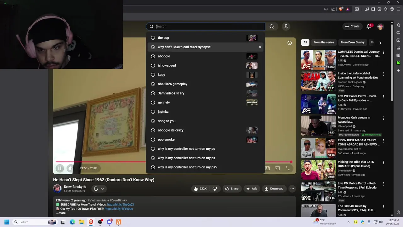Advance the category chips with right arrow
The image size is (403, 227).
coord(380,43)
